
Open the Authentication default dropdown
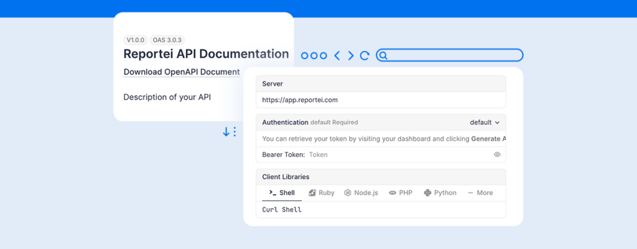(x=485, y=123)
